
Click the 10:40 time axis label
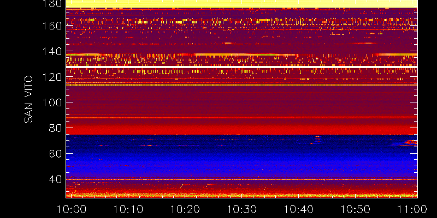tap(298, 209)
